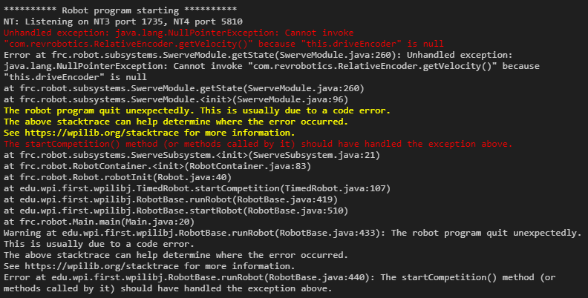Click the red 'Unhandled exception' NullPointerException line
The image size is (588, 298).
pos(178,33)
